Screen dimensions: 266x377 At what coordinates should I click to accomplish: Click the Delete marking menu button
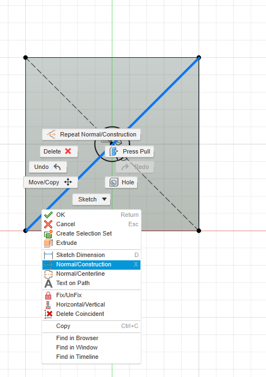[x=59, y=151]
